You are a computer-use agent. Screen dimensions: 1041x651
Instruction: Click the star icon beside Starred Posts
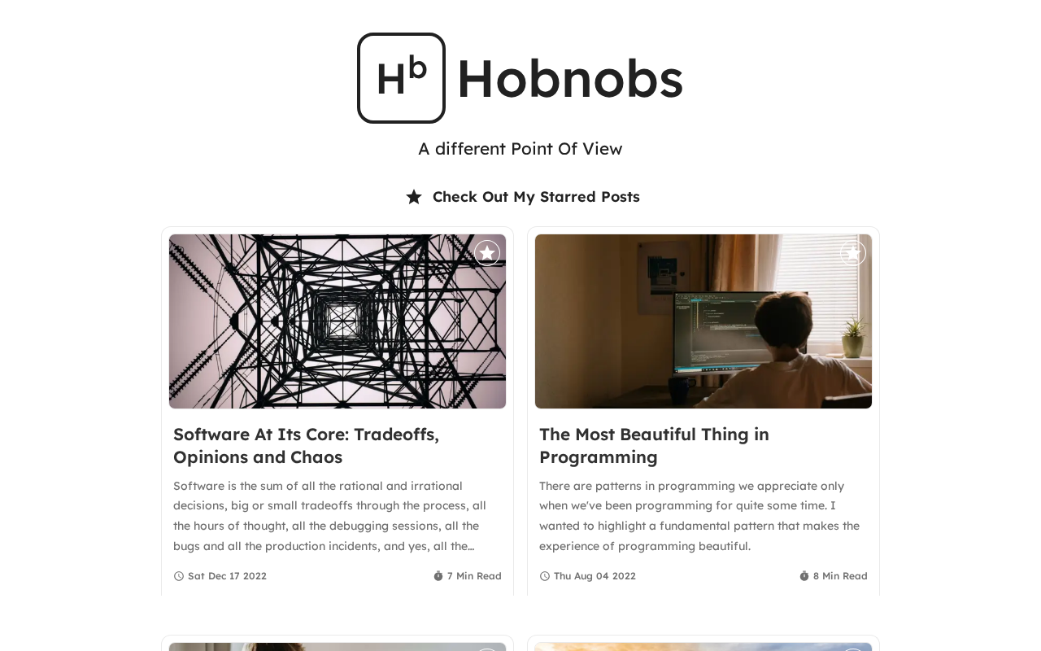coord(414,197)
